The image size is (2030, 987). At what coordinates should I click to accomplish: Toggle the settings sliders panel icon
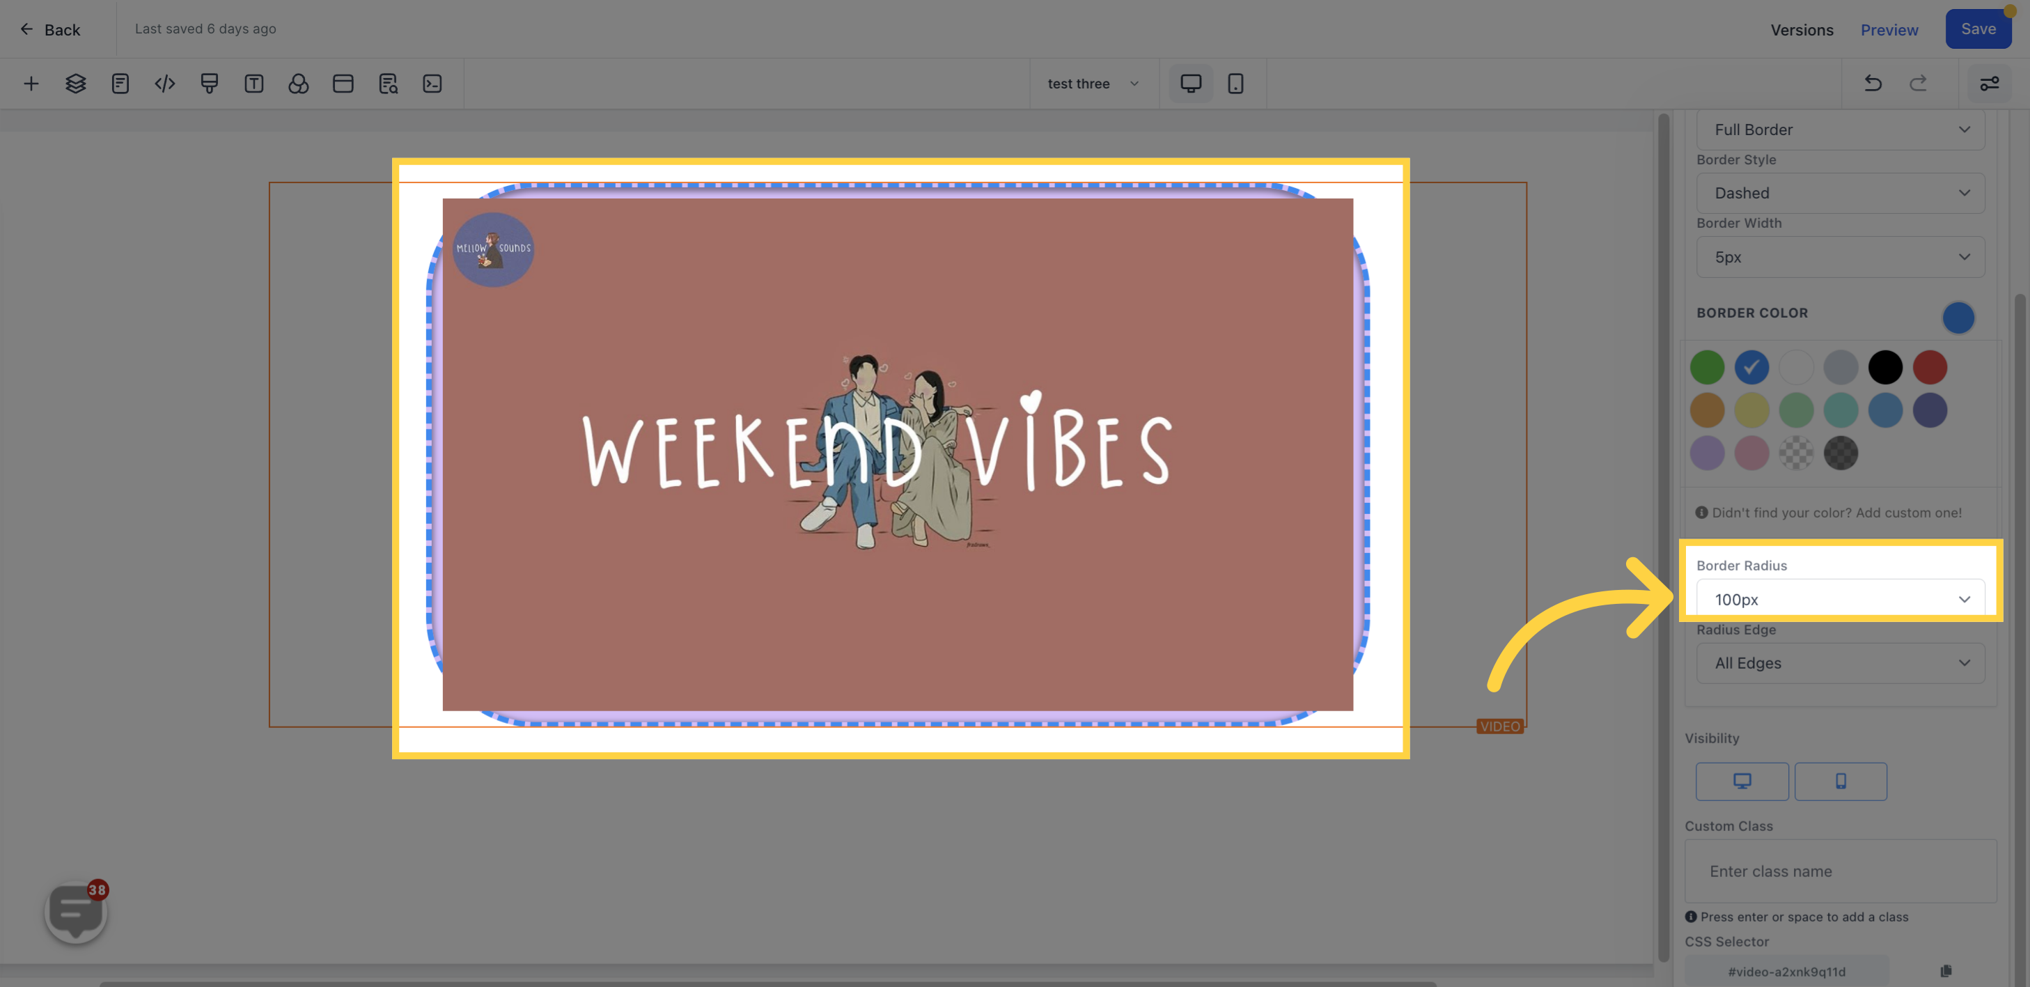tap(1989, 84)
